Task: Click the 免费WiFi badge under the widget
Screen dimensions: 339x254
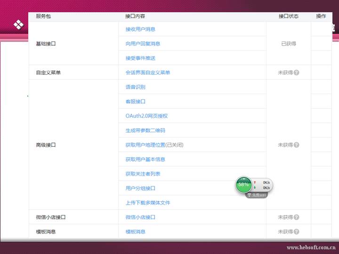Action: (x=257, y=195)
